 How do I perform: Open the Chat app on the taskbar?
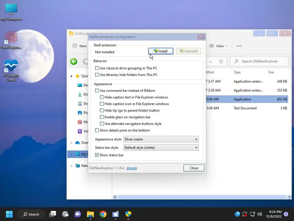click(x=78, y=214)
